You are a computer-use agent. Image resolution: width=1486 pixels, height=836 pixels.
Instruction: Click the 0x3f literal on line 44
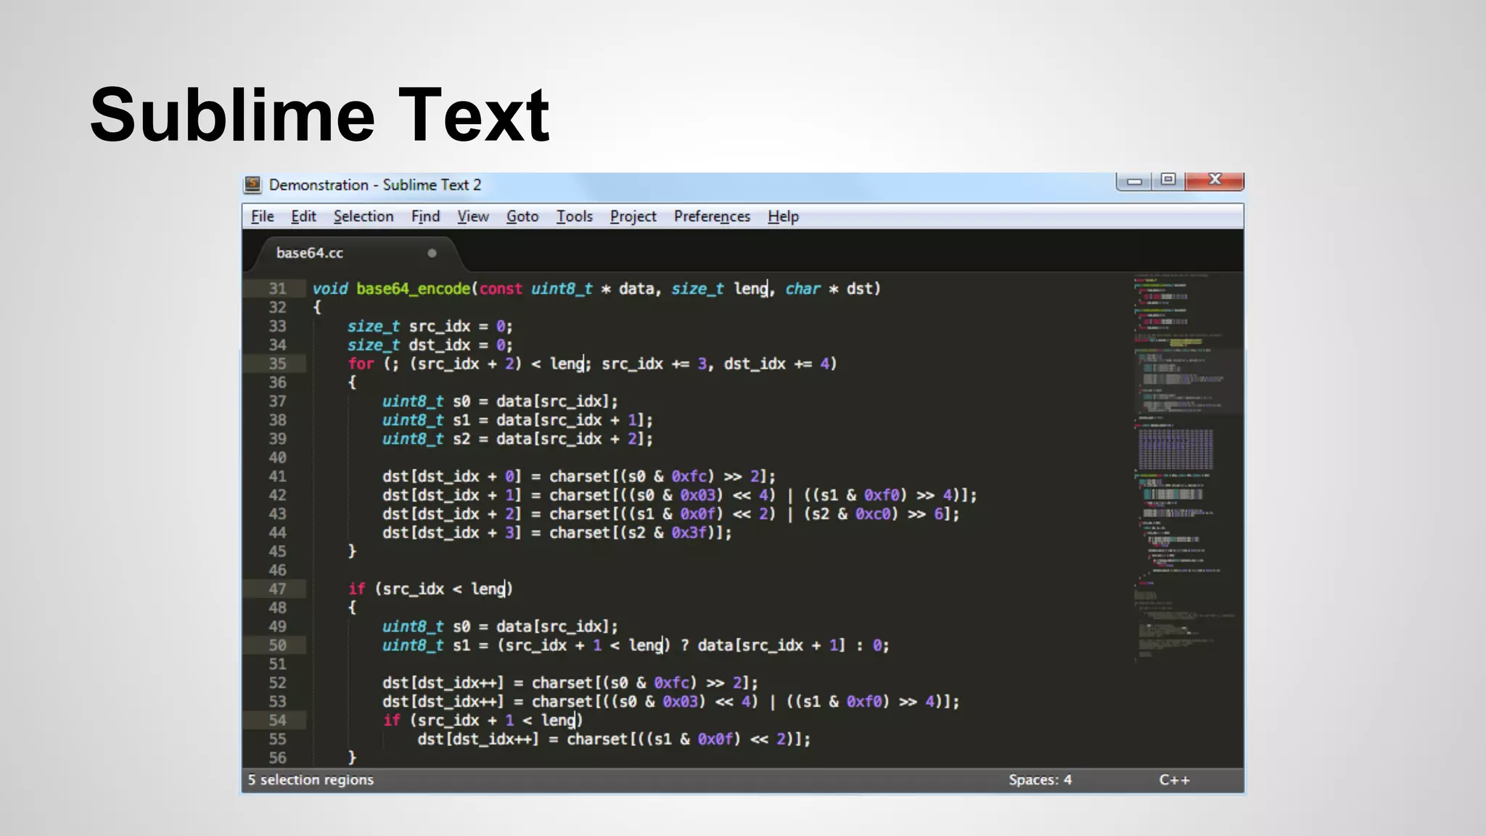689,533
